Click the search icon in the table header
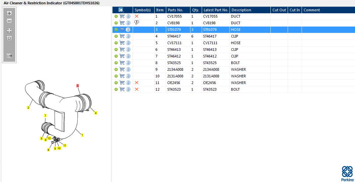The width and height of the screenshot is (355, 182). point(121,10)
